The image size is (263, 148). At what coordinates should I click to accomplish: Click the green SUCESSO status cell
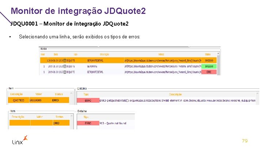click(209, 67)
